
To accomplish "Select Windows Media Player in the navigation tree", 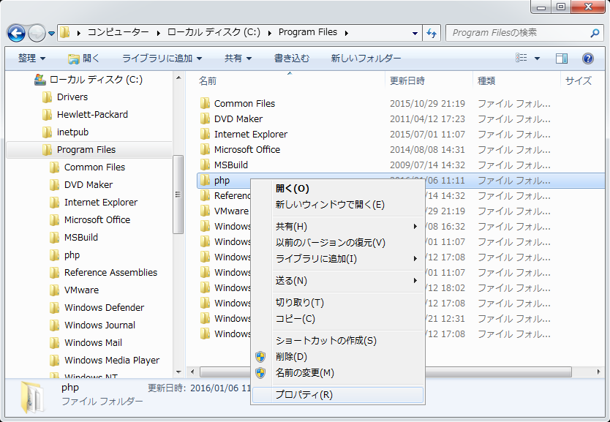I will point(111,361).
